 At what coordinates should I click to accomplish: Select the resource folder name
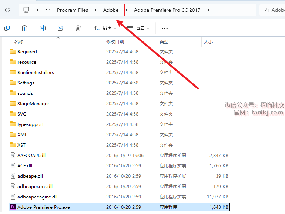[27, 62]
